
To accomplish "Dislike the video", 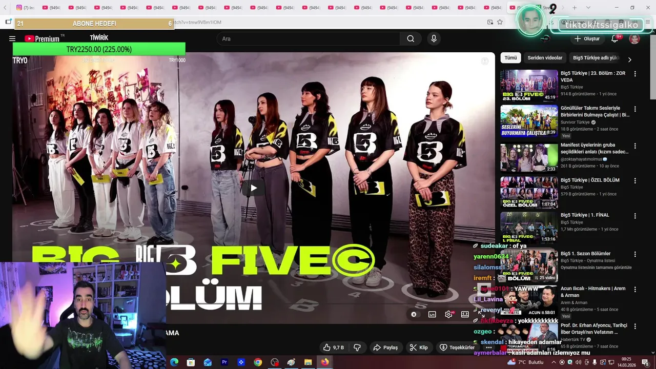I will [357, 347].
